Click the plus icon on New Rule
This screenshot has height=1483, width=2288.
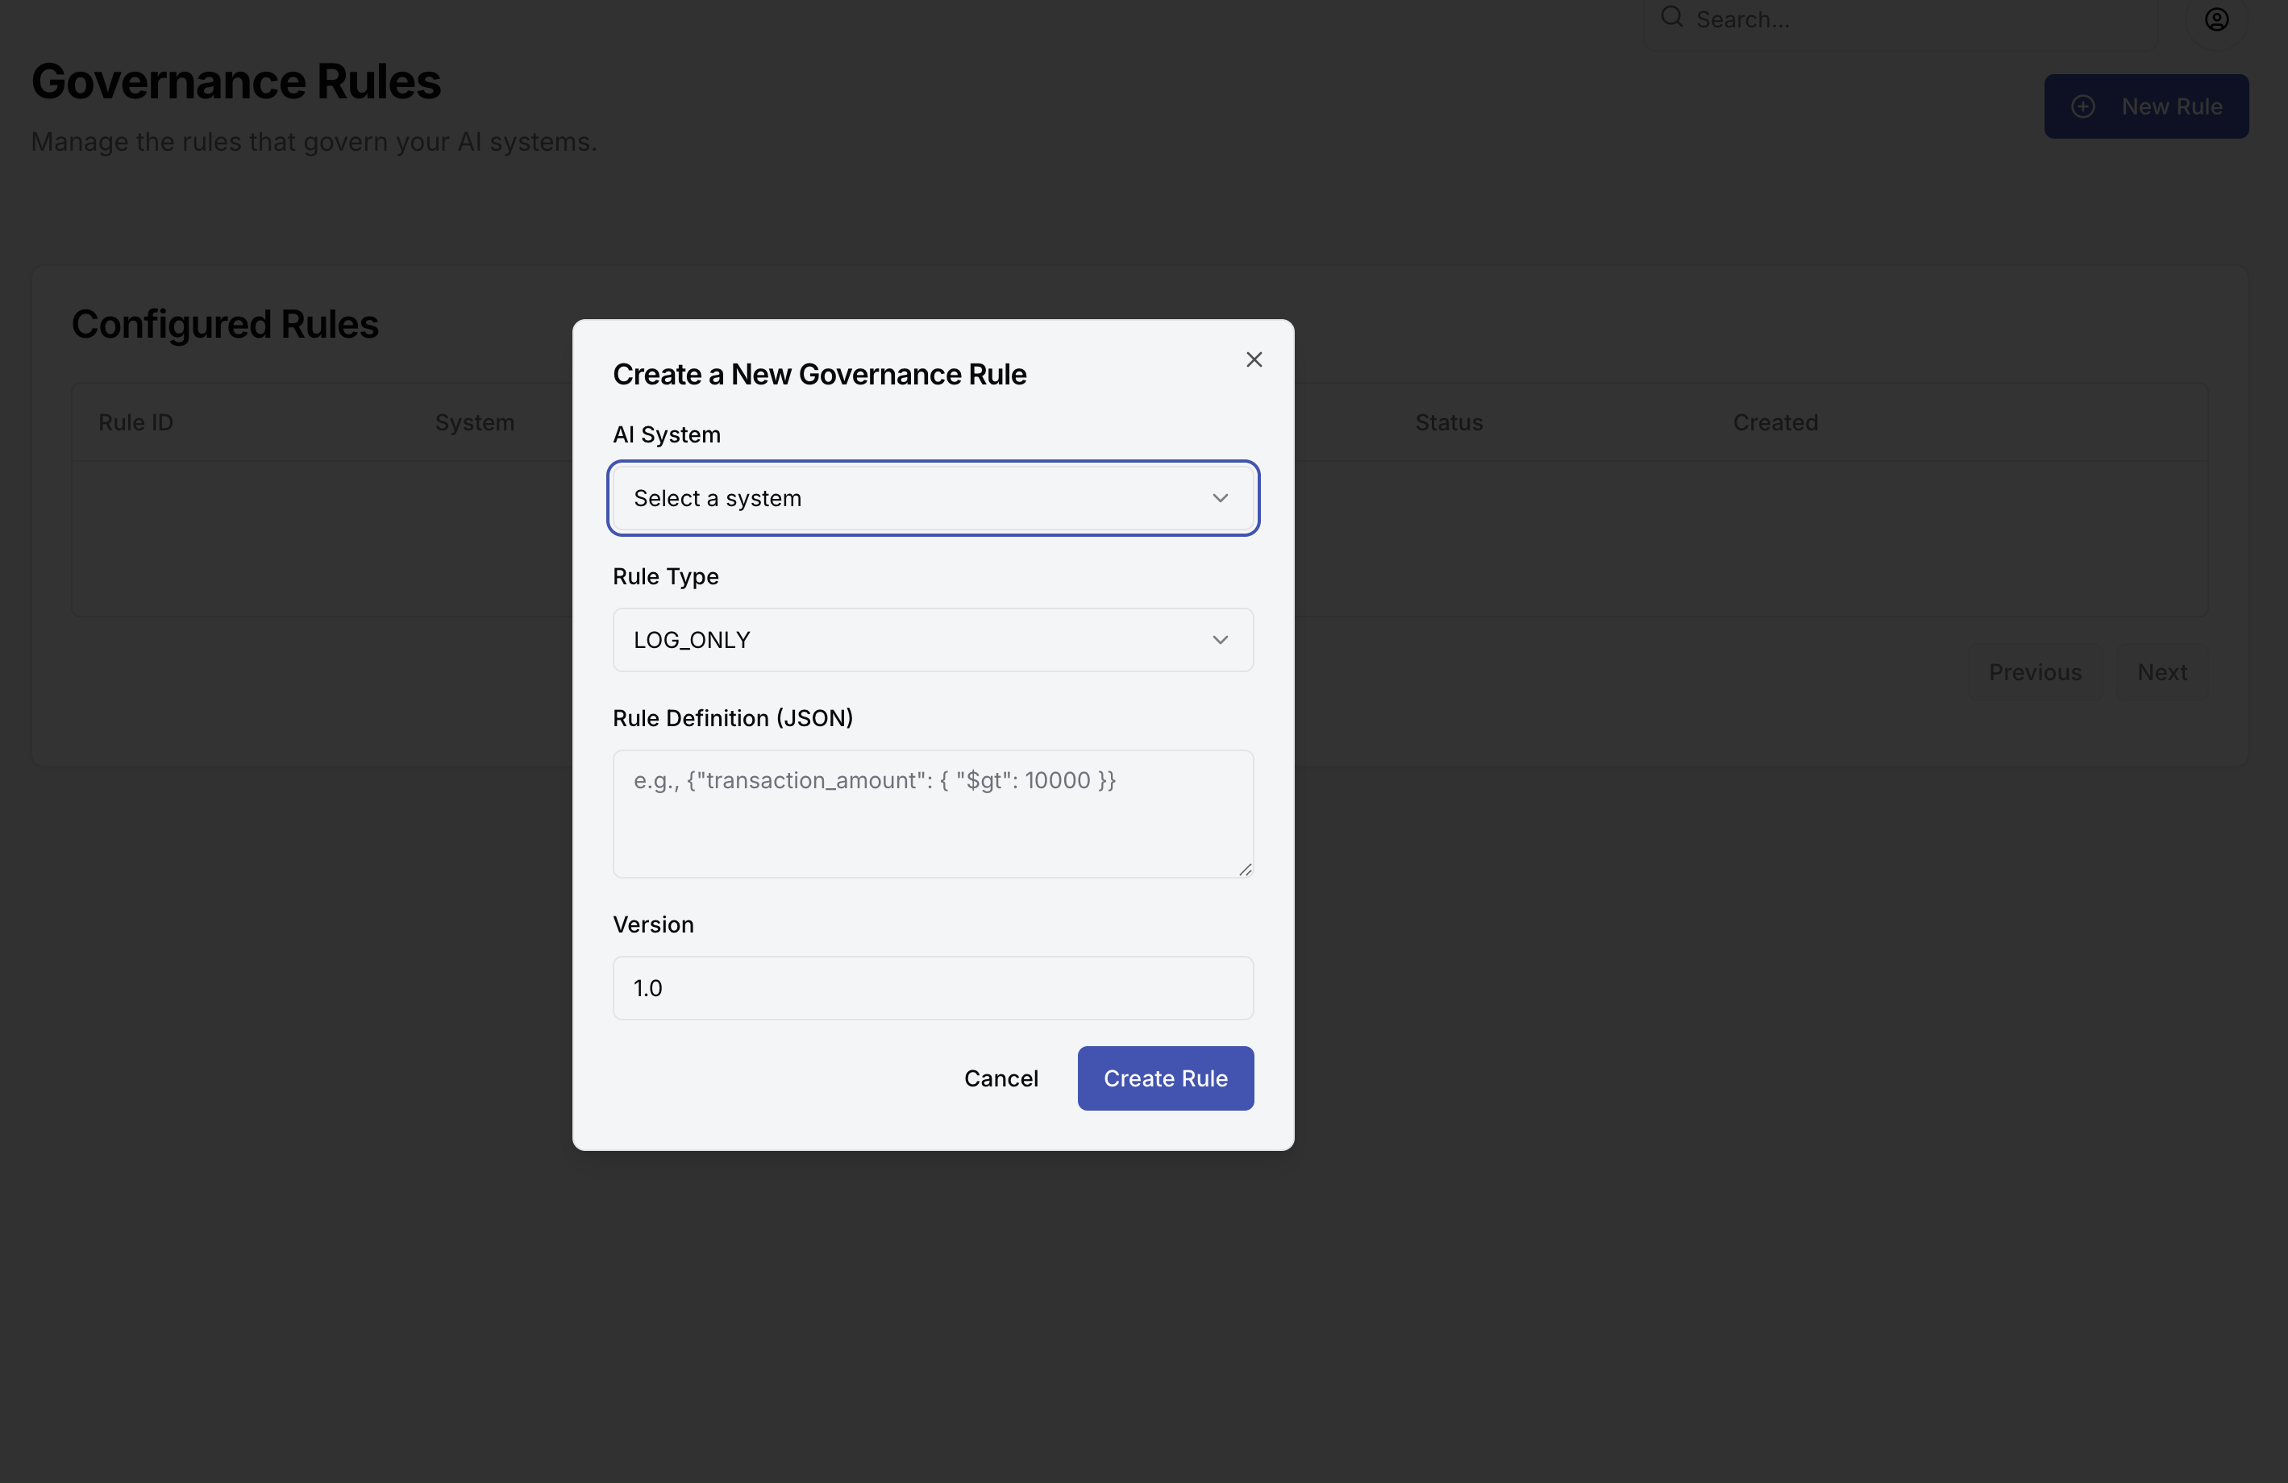point(2082,106)
